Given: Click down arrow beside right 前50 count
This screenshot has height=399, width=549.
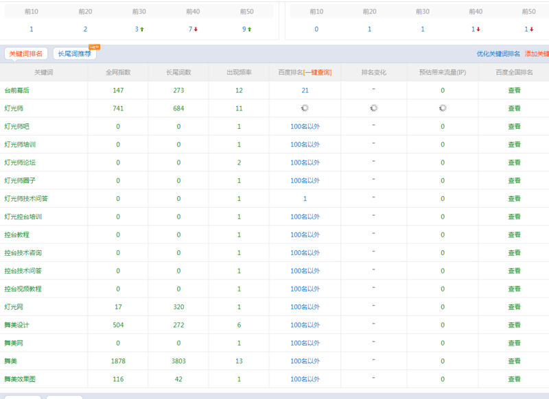Looking at the screenshot, I should click(x=531, y=29).
